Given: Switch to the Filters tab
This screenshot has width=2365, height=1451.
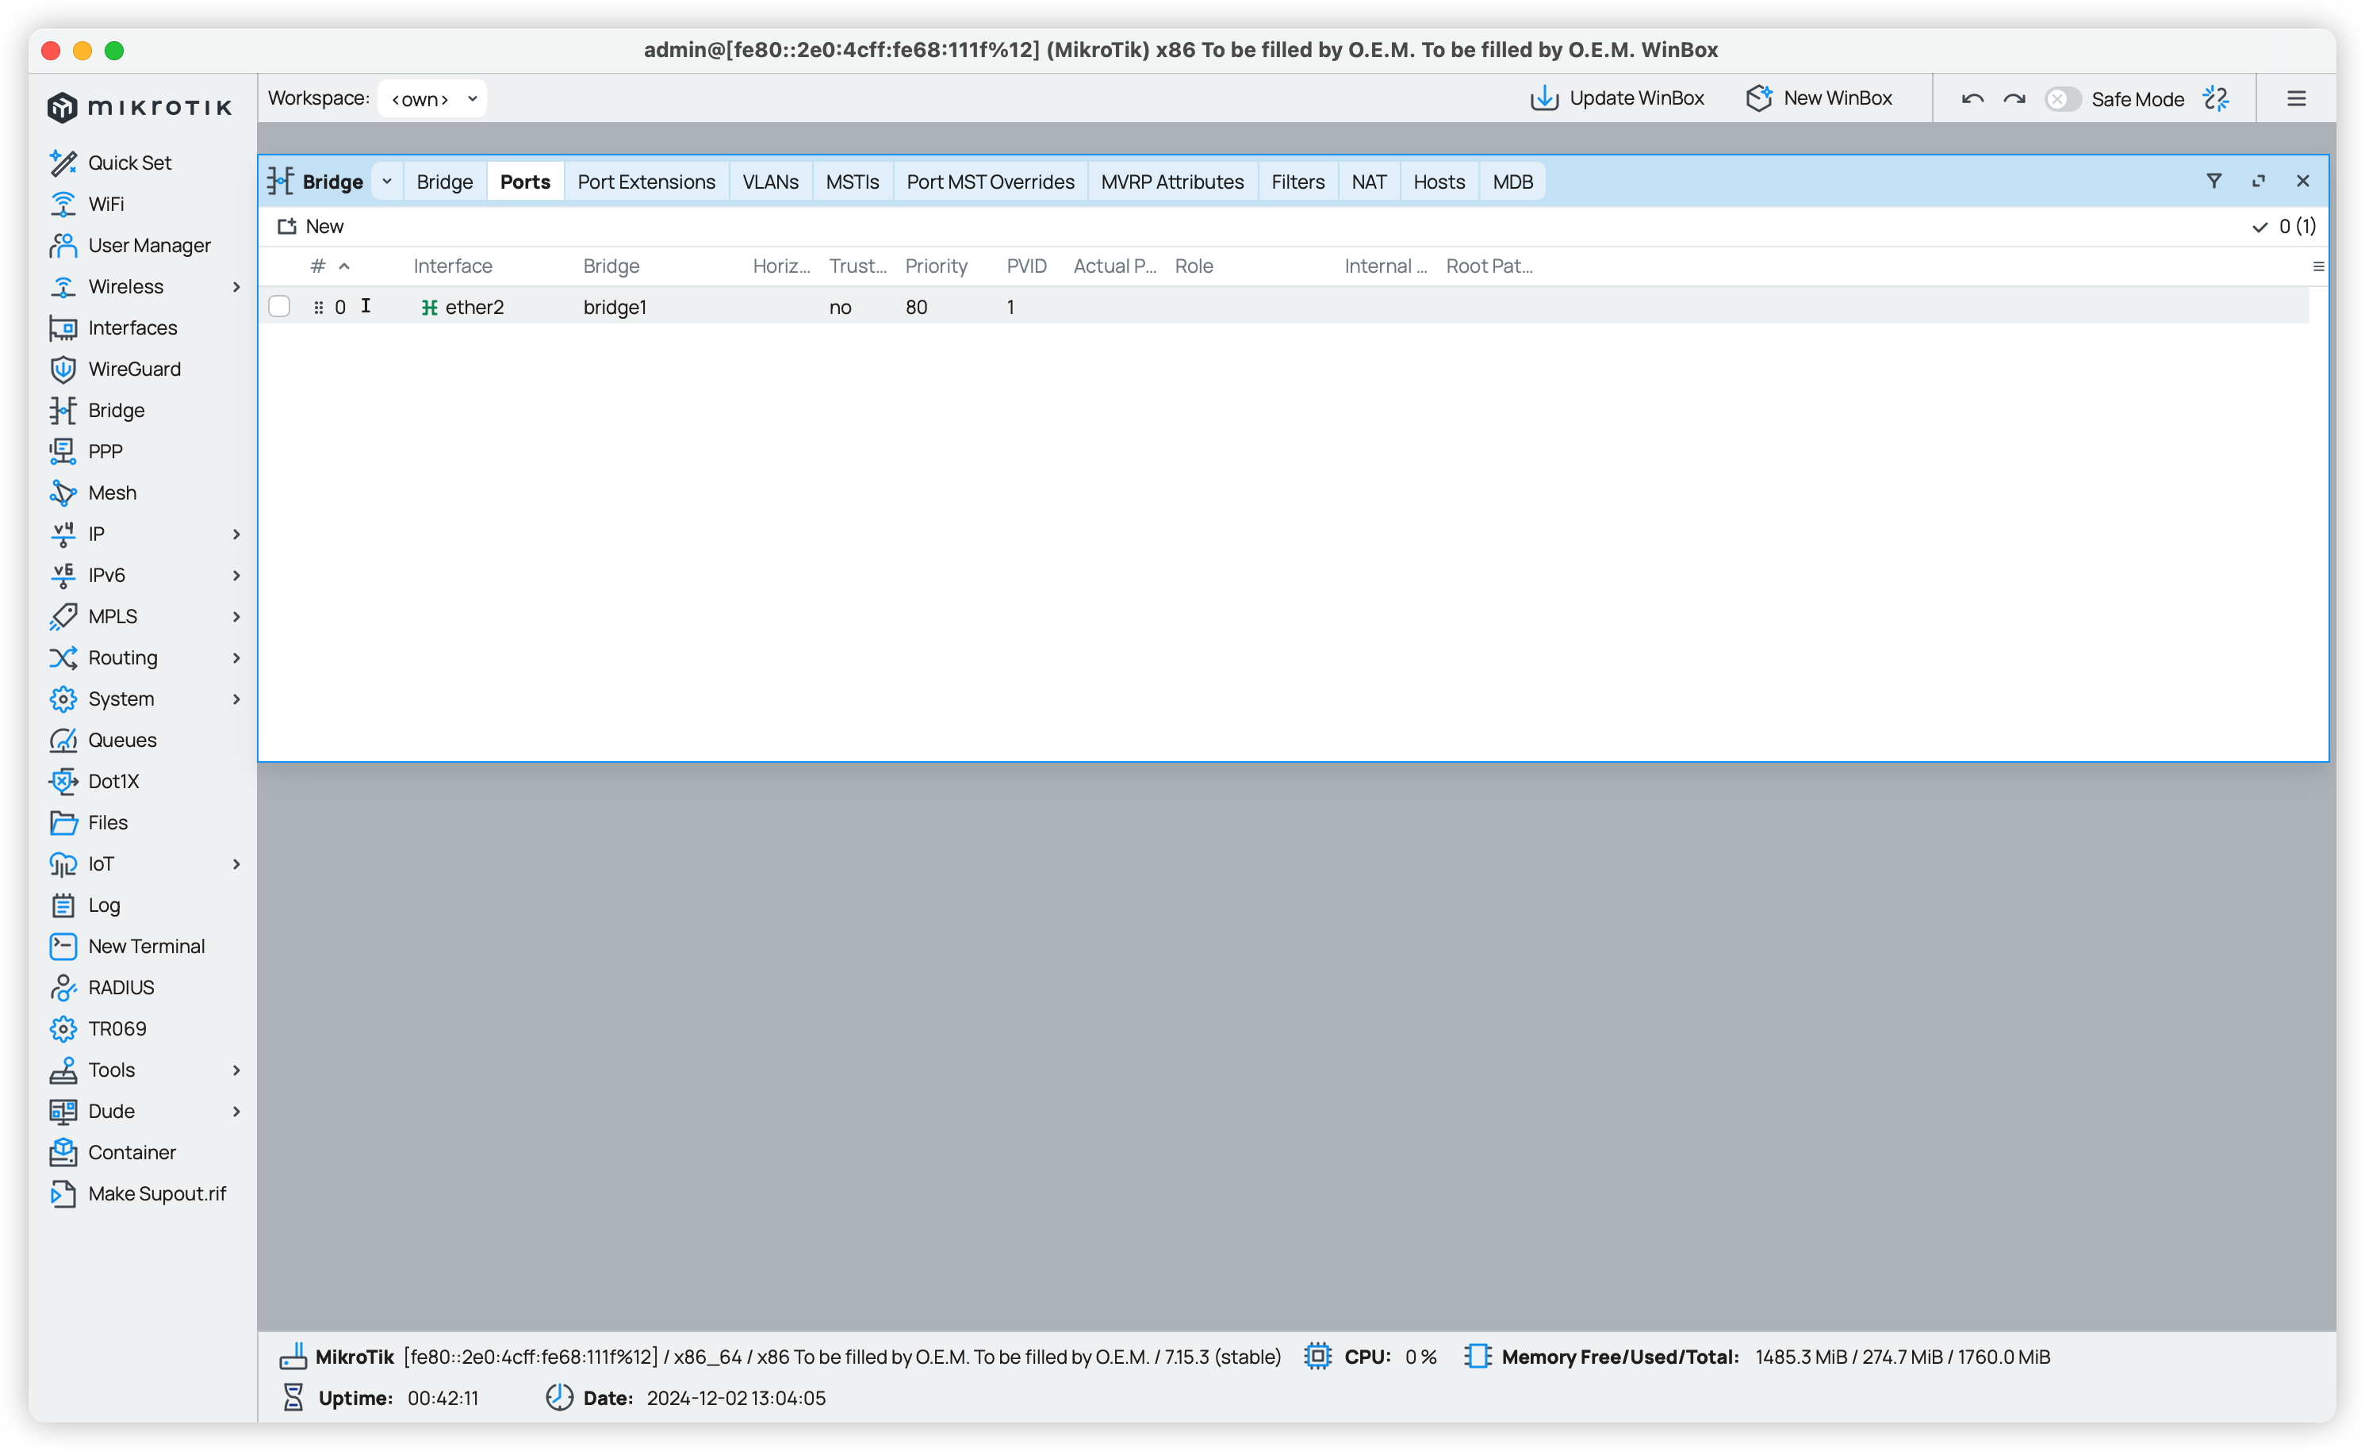Looking at the screenshot, I should [1297, 182].
